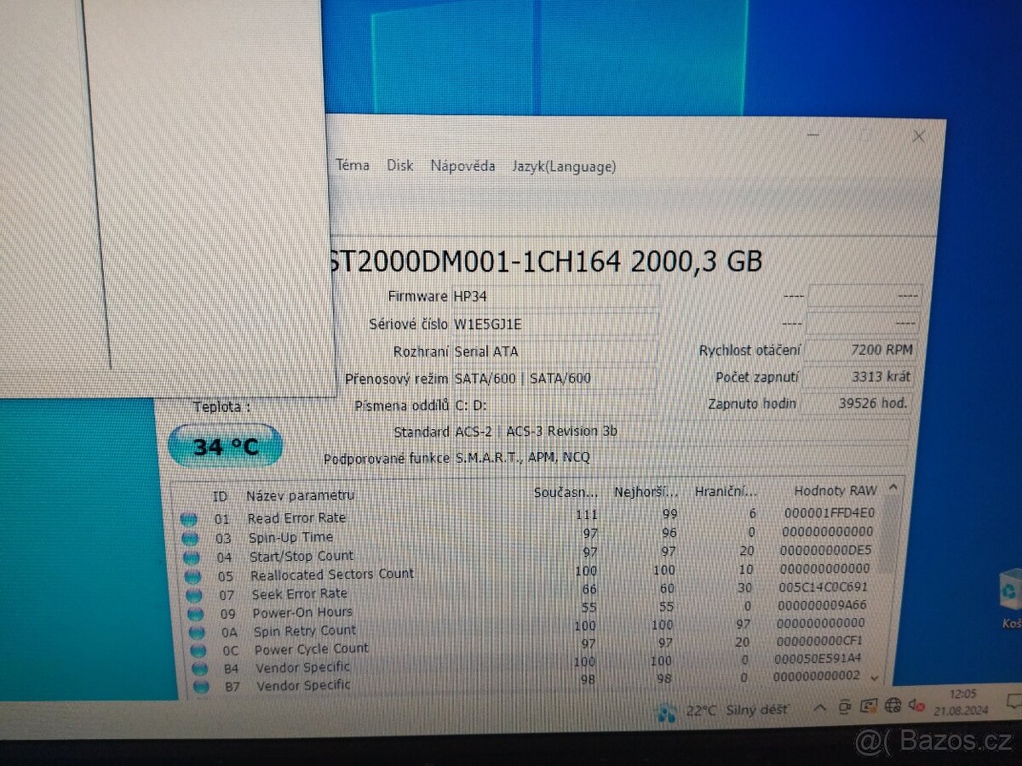Click the status circle for Power Cycle Count
This screenshot has width=1022, height=766.
[x=198, y=651]
